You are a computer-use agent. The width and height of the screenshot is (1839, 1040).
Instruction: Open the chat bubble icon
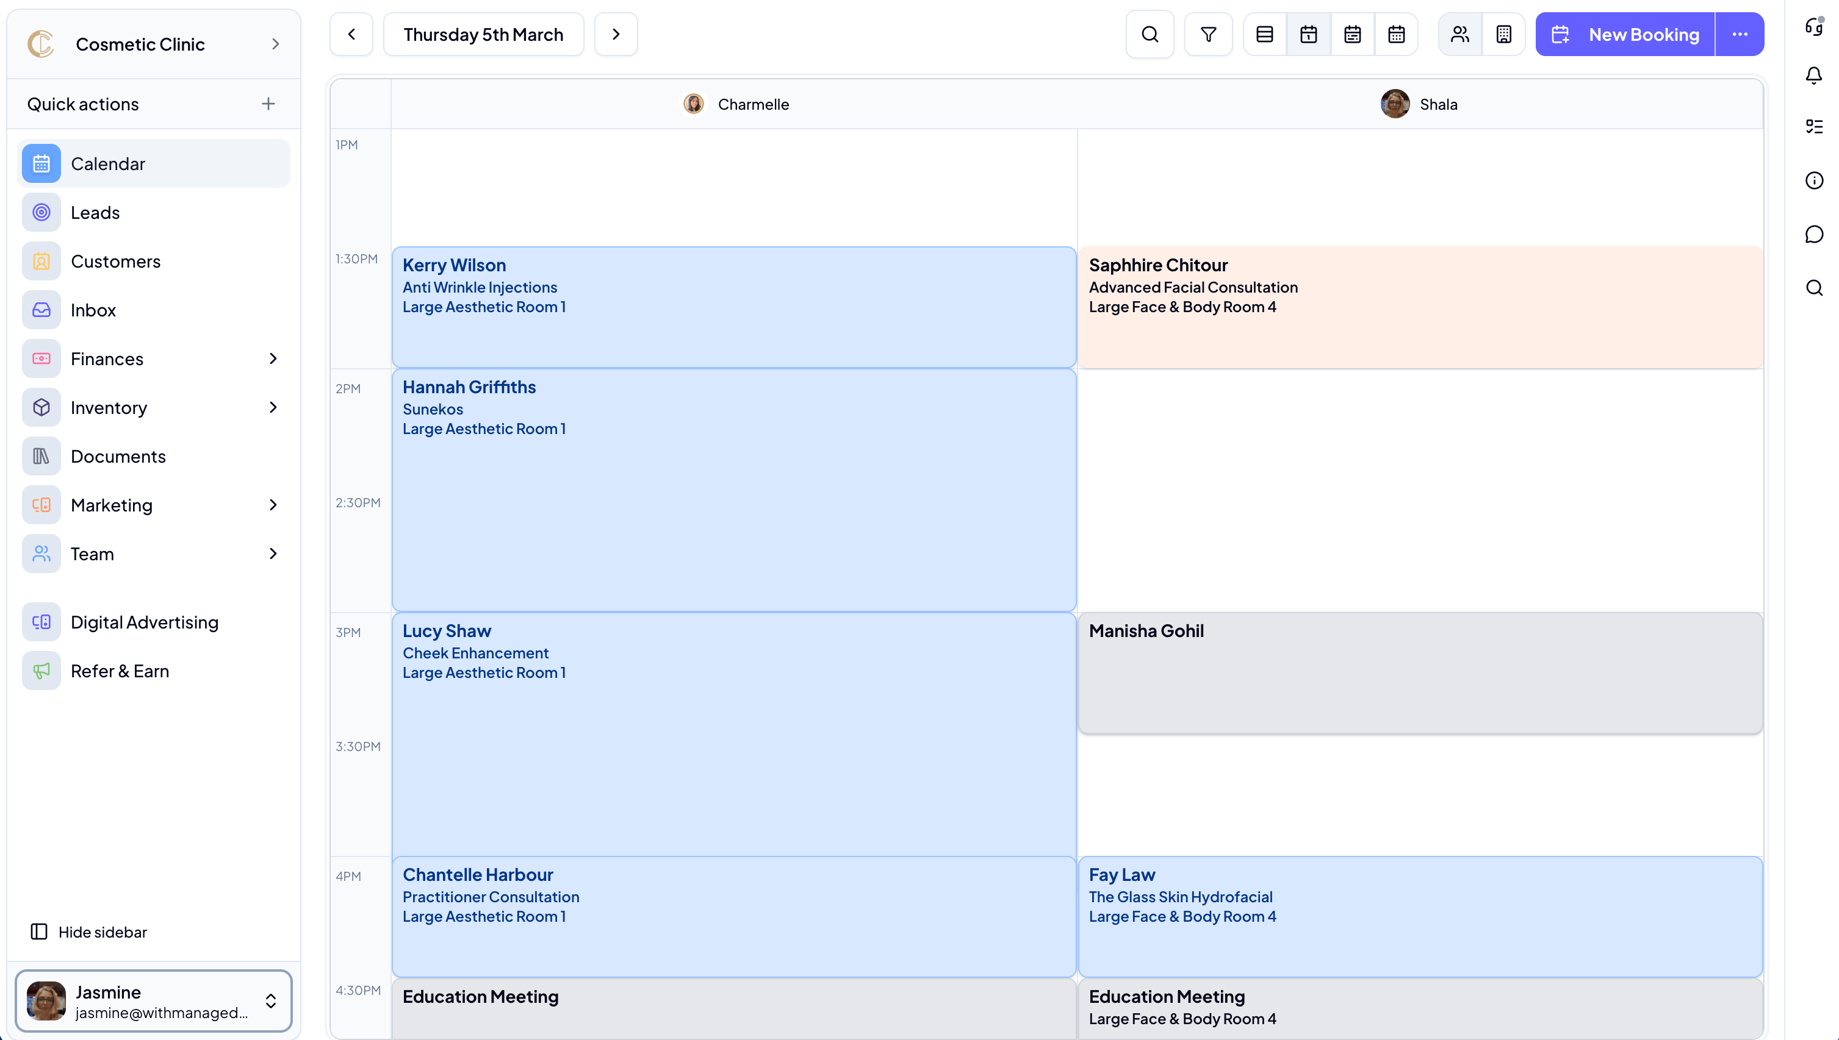click(1814, 234)
